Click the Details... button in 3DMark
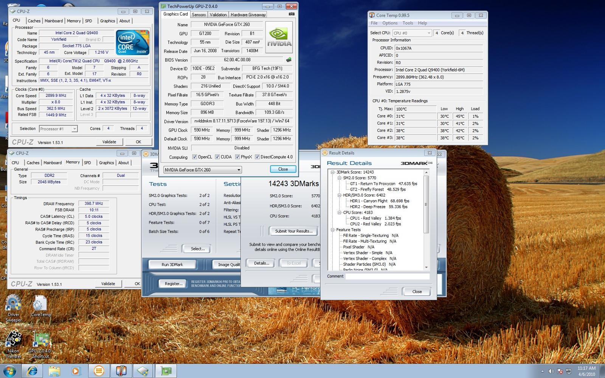605x378 pixels. (262, 263)
